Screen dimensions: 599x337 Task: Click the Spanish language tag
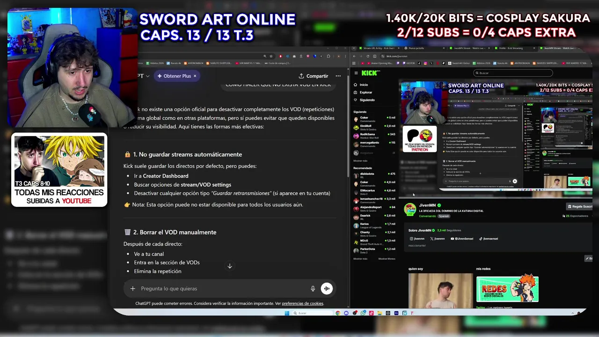click(444, 216)
